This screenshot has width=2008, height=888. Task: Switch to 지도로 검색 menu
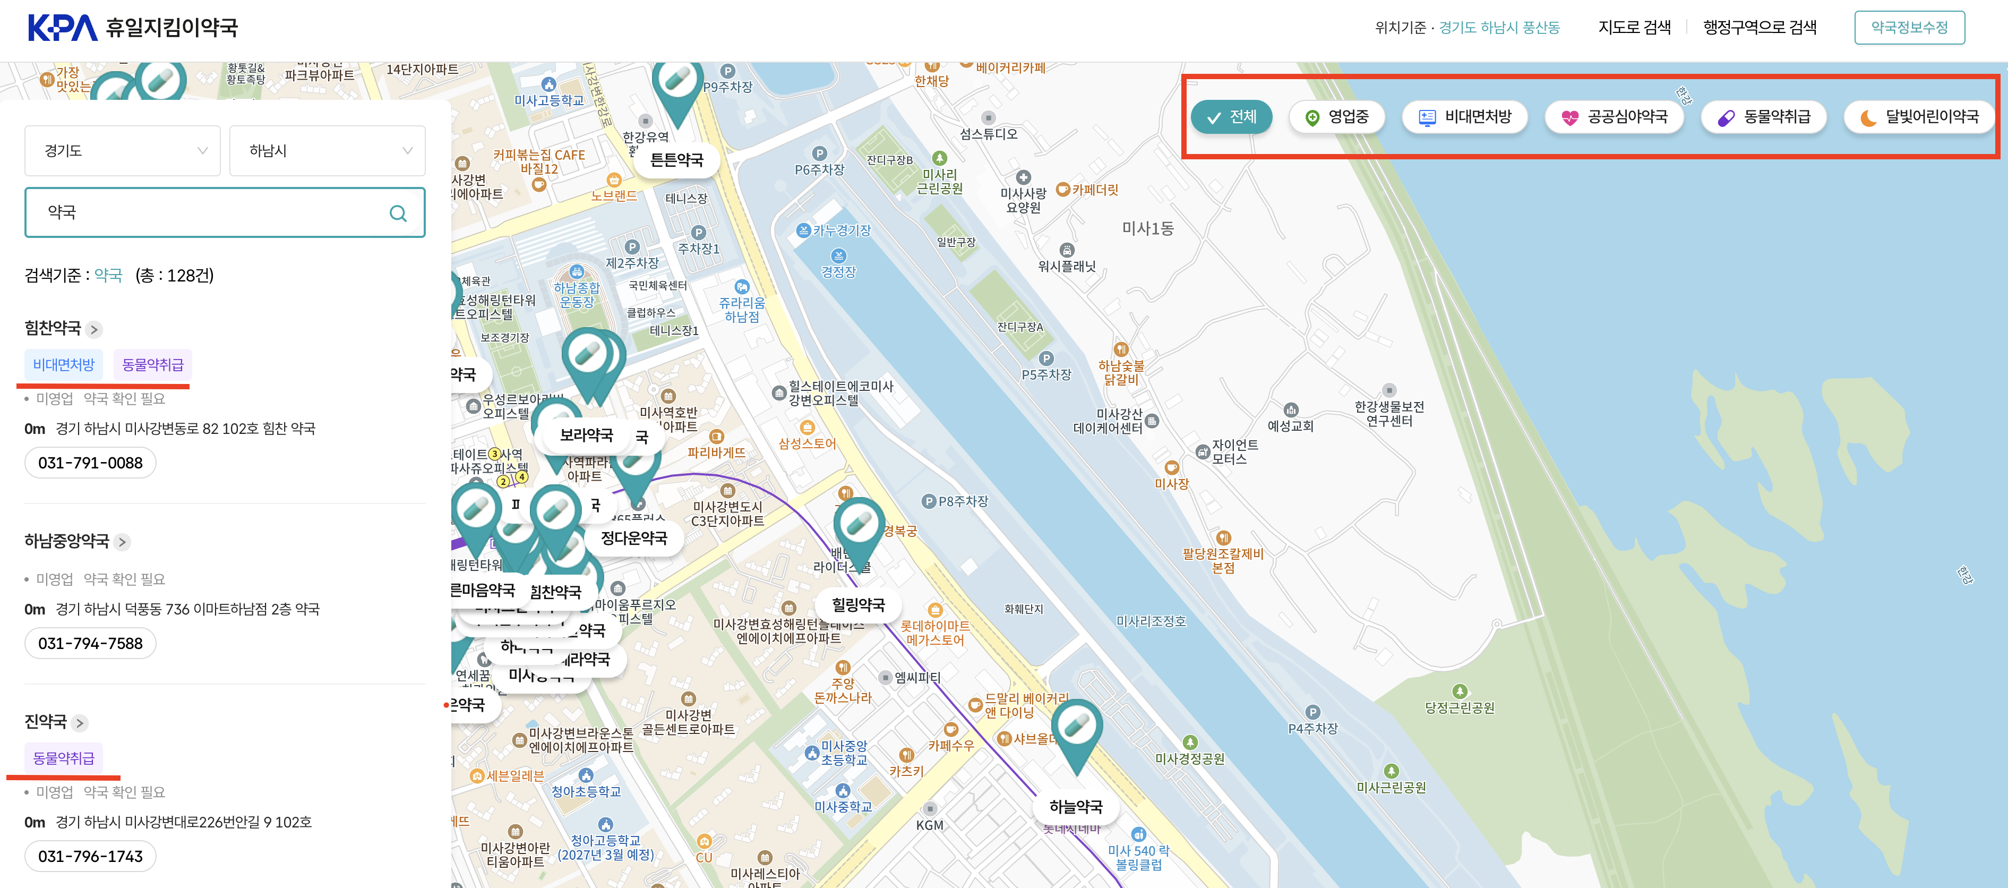[x=1634, y=27]
